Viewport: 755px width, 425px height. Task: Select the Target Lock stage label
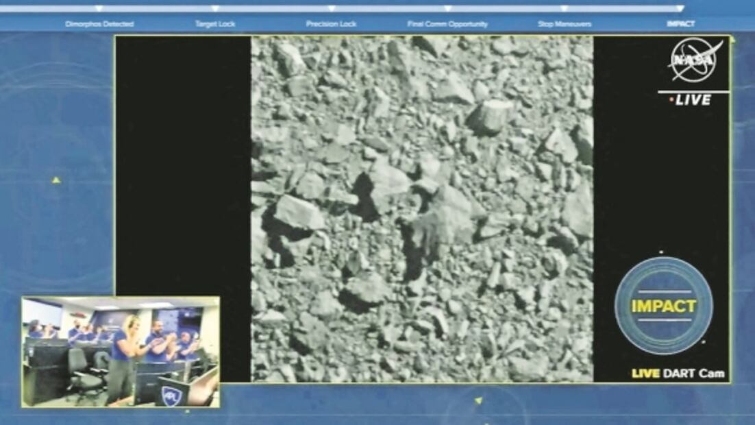tap(215, 24)
